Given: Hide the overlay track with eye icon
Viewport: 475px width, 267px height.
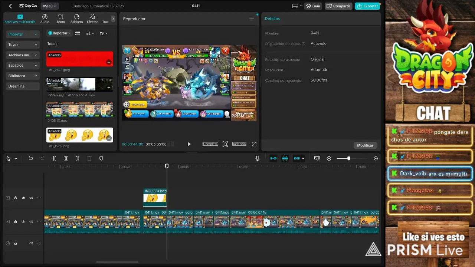Looking at the screenshot, I should pos(23,198).
